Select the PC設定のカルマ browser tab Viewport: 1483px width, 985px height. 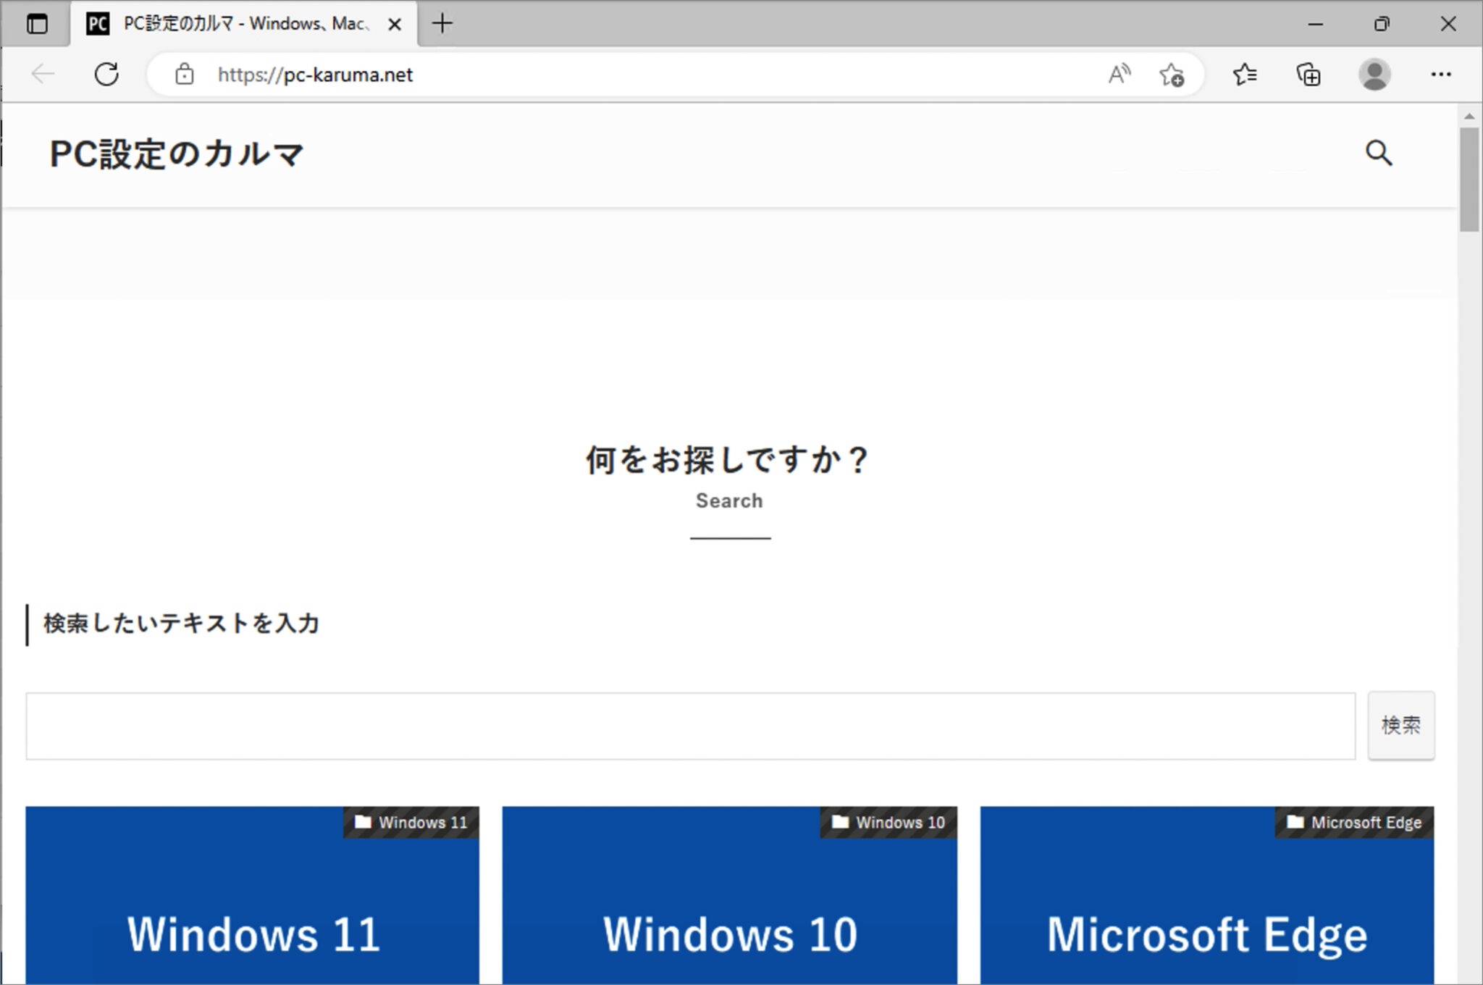pyautogui.click(x=239, y=24)
